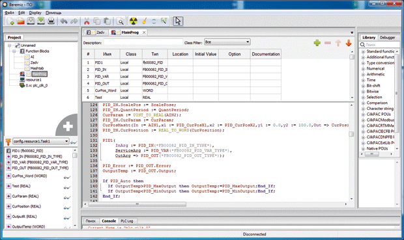Screen dimensions: 404x240
Task: Click the code editor horizontal scrollbar
Action: coord(137,204)
